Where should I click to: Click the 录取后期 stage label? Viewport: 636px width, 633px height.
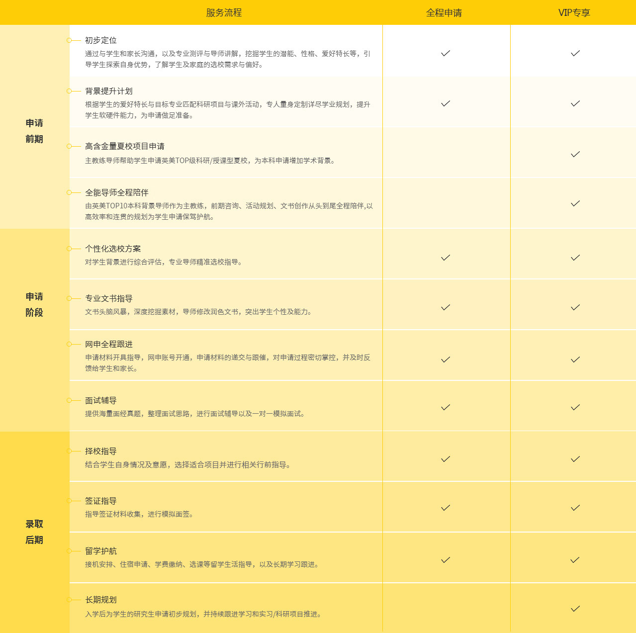click(34, 532)
